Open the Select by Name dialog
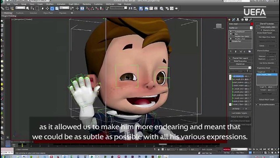This screenshot has height=158, width=280. (32, 8)
